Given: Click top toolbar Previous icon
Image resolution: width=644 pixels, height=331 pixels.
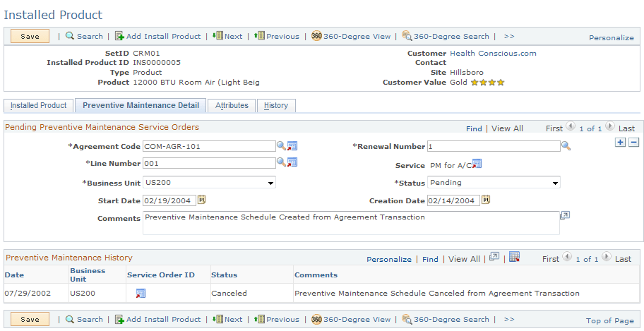Looking at the screenshot, I should pos(259,36).
